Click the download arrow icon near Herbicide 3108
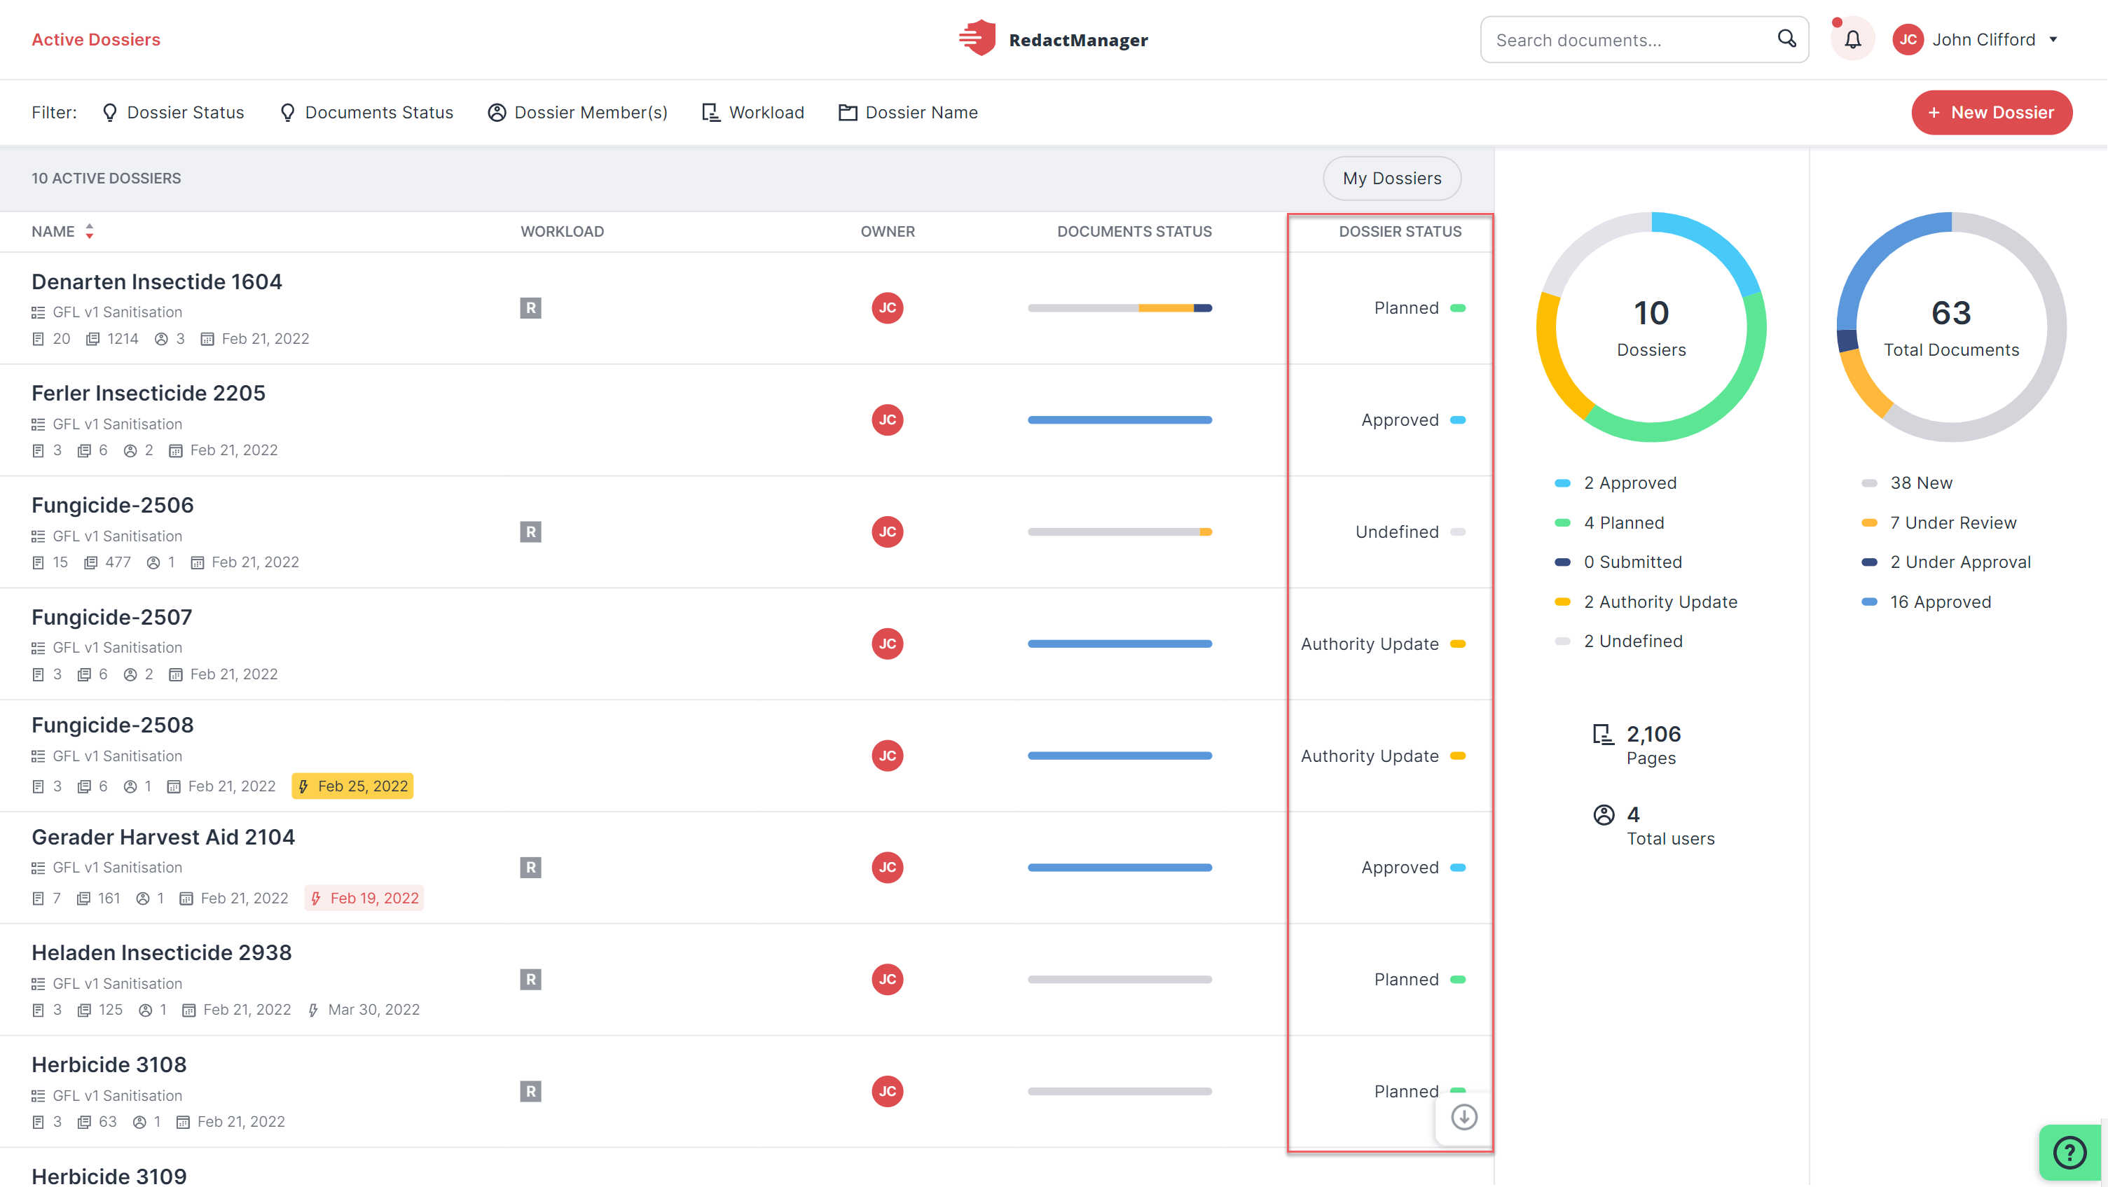 tap(1464, 1117)
